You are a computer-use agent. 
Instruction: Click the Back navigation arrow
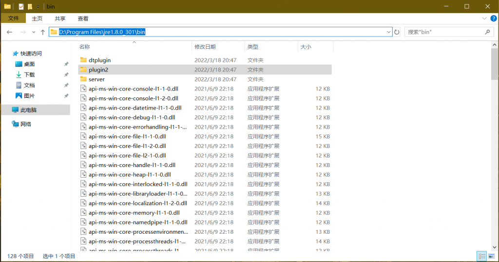pyautogui.click(x=10, y=32)
